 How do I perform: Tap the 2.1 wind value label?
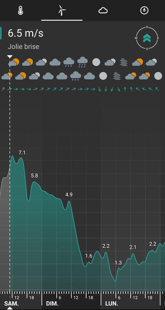tap(133, 247)
